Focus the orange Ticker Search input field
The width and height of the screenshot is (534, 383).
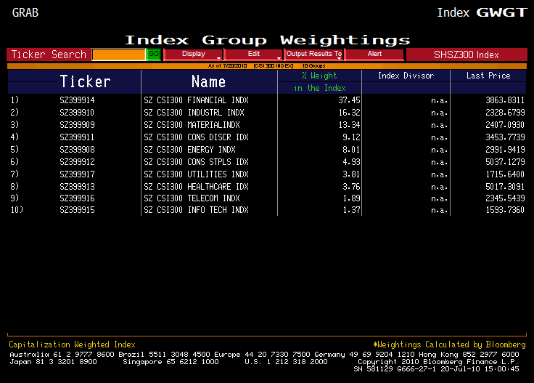pos(119,55)
